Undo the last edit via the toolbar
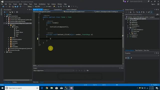Screen dimensions: 160x90 (x=20, y=6)
